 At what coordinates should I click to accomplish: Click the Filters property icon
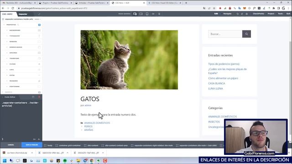[39, 64]
